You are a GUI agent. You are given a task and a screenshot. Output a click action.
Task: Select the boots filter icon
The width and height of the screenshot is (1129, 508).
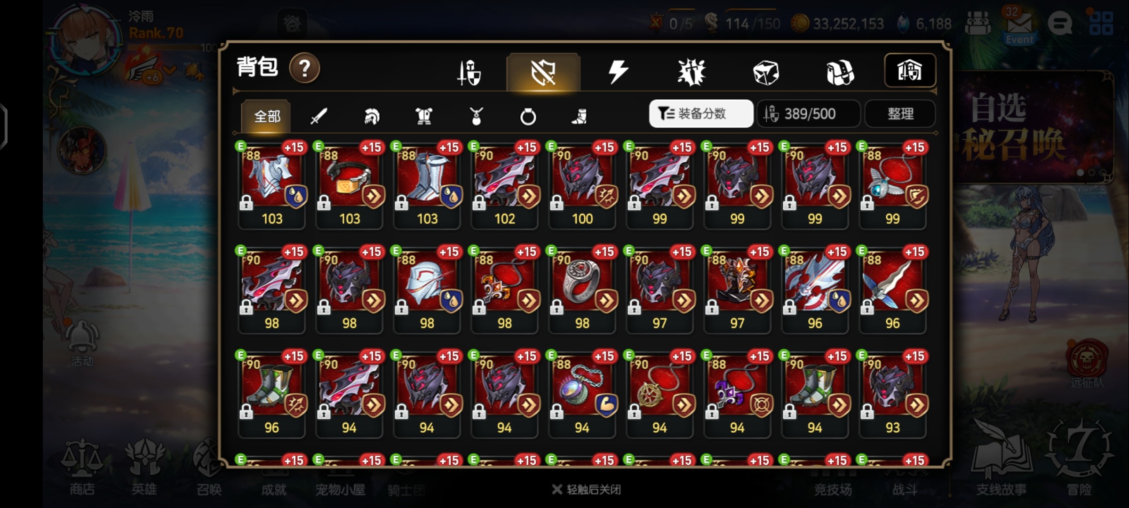click(x=580, y=116)
